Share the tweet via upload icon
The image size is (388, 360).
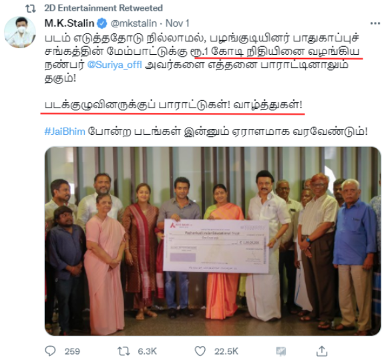click(322, 351)
